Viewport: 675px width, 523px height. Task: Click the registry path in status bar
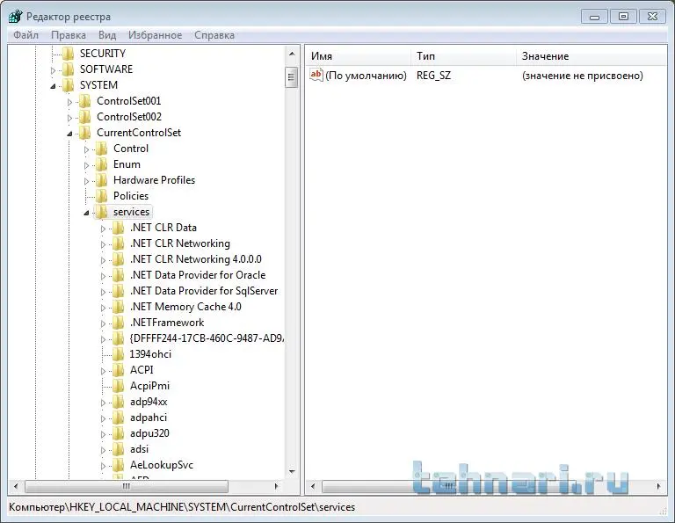click(x=182, y=507)
